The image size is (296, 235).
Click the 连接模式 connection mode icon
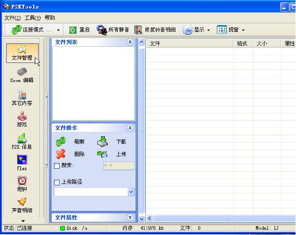(16, 30)
